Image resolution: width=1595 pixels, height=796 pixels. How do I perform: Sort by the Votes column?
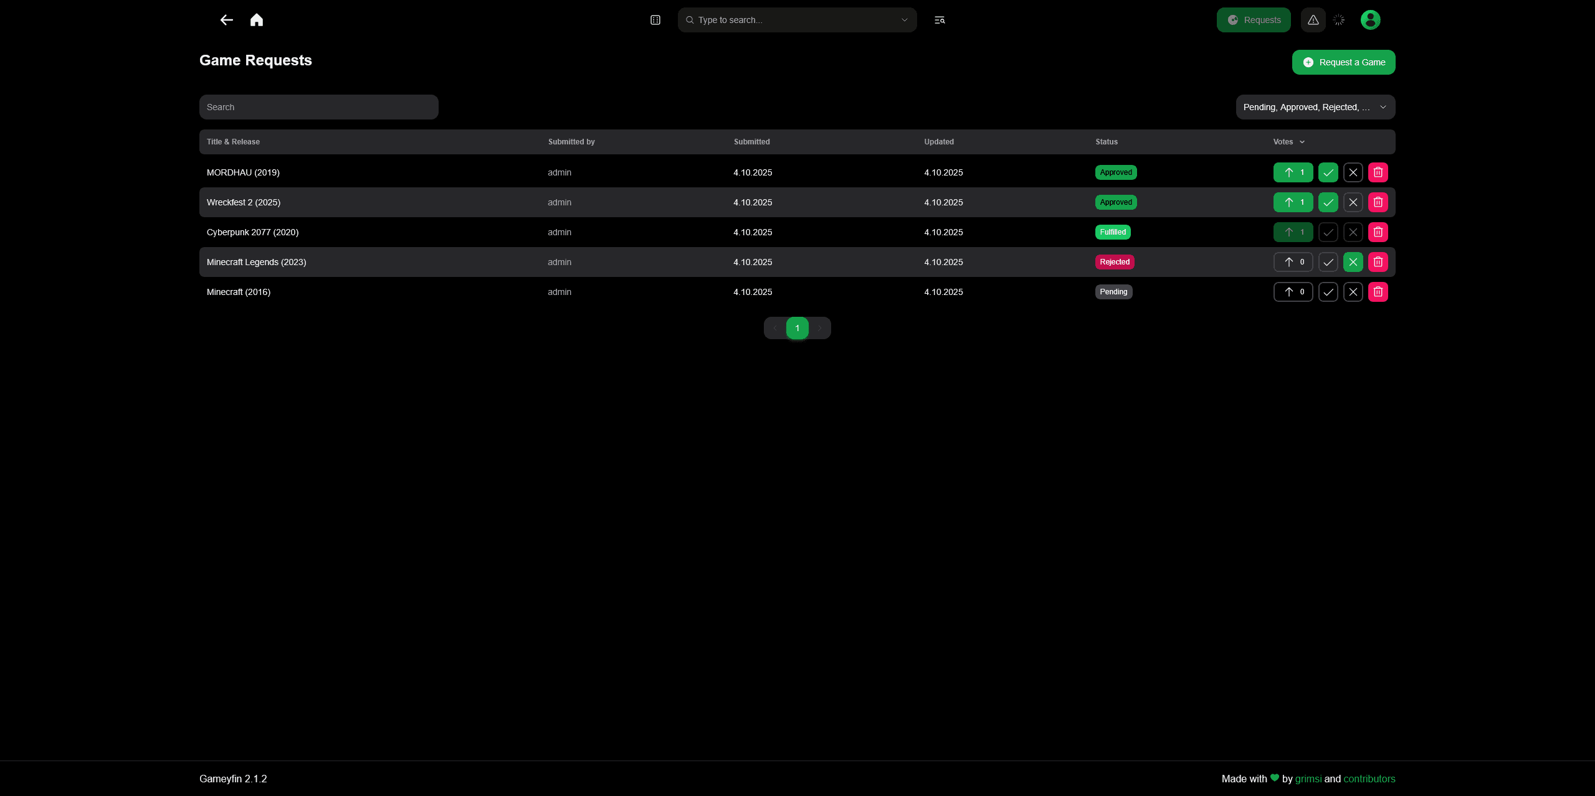1288,142
